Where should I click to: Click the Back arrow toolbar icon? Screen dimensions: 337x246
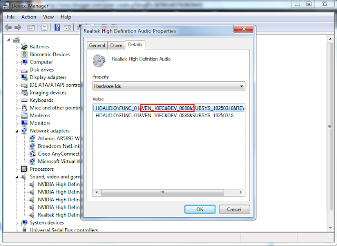(x=8, y=27)
